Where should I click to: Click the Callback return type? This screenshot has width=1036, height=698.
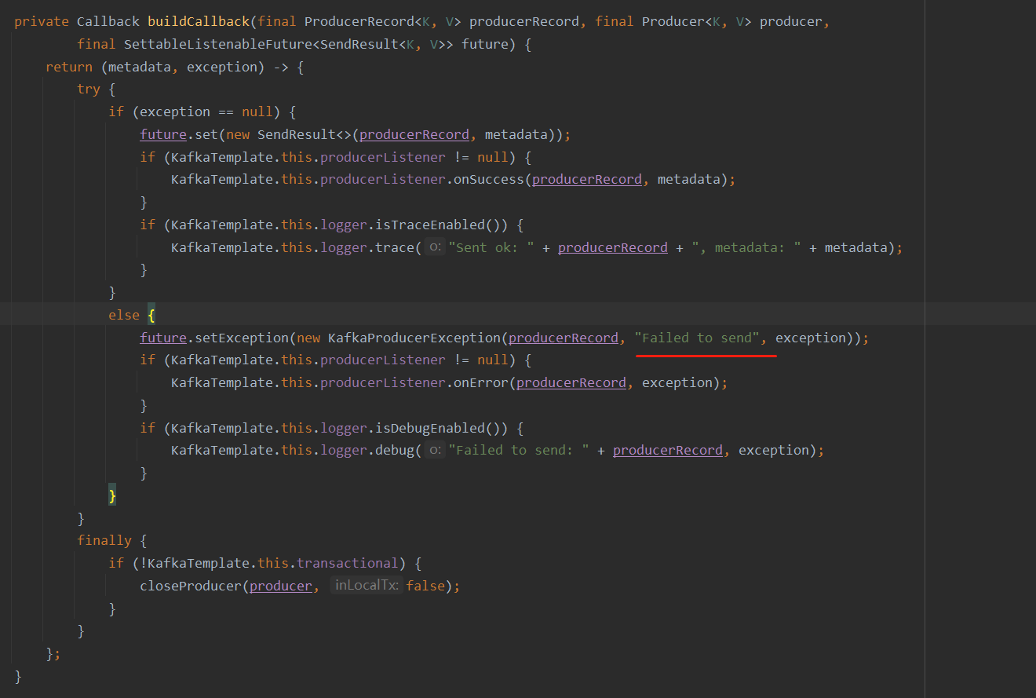click(x=108, y=21)
